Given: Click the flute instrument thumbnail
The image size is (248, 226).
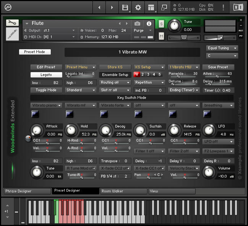Looking at the screenshot, I should (12, 34).
